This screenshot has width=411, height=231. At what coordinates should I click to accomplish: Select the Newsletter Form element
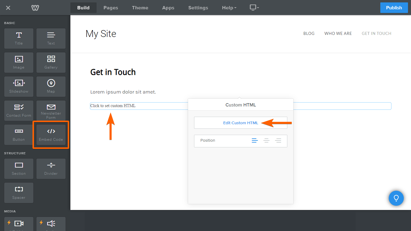pyautogui.click(x=51, y=111)
